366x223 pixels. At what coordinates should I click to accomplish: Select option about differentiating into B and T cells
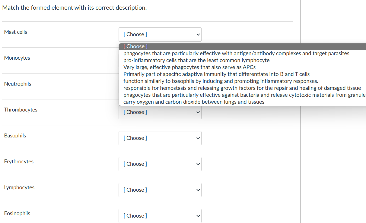click(216, 74)
